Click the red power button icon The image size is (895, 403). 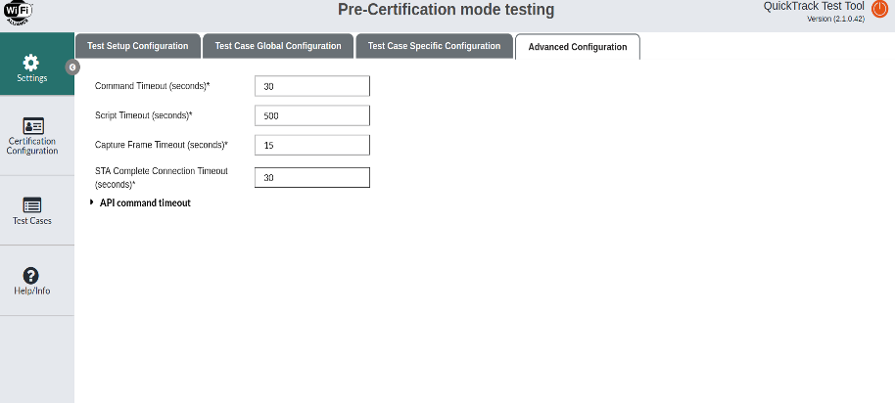coord(879,9)
